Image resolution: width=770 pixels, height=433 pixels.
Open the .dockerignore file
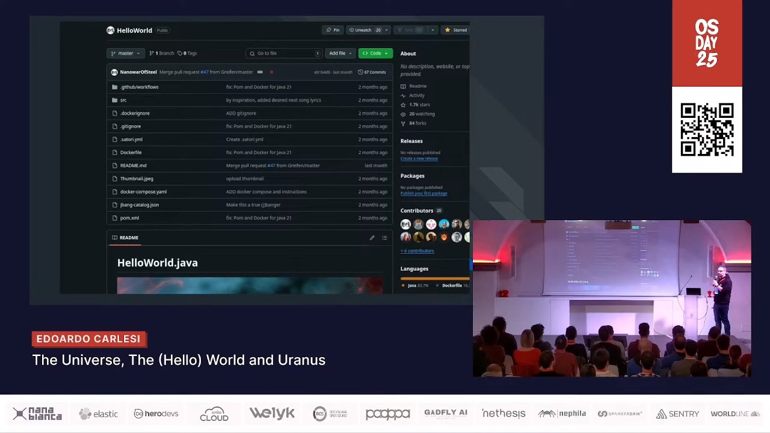135,113
